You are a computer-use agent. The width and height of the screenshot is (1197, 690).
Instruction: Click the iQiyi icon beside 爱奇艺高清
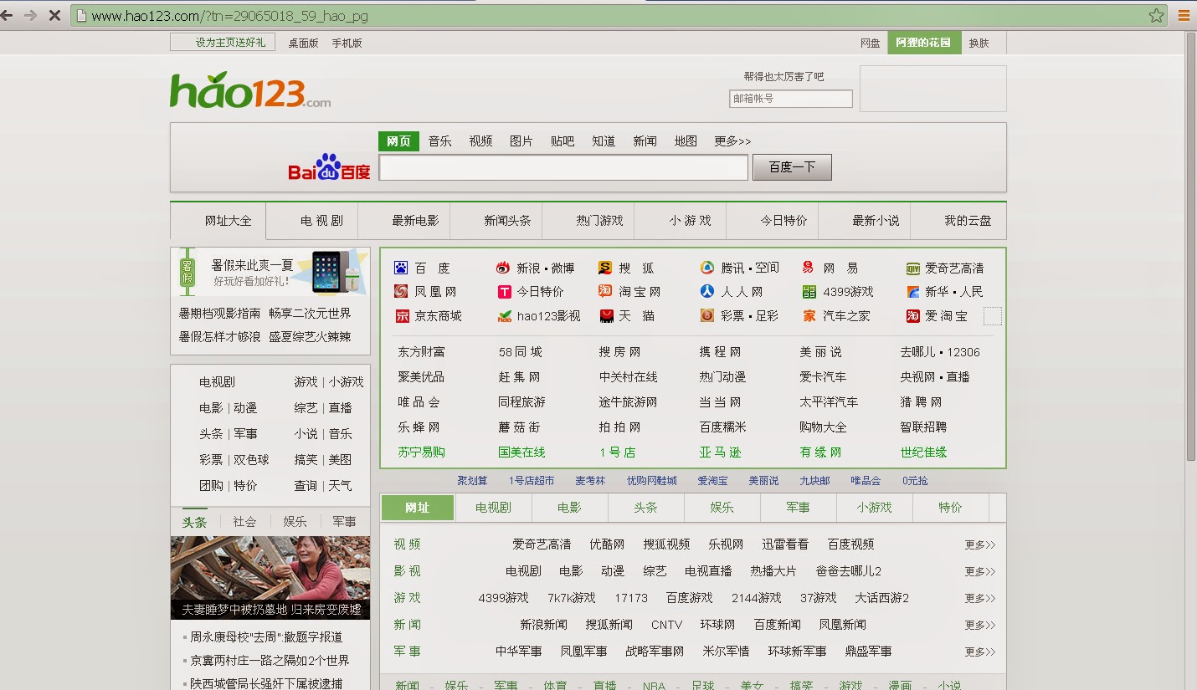click(x=913, y=268)
